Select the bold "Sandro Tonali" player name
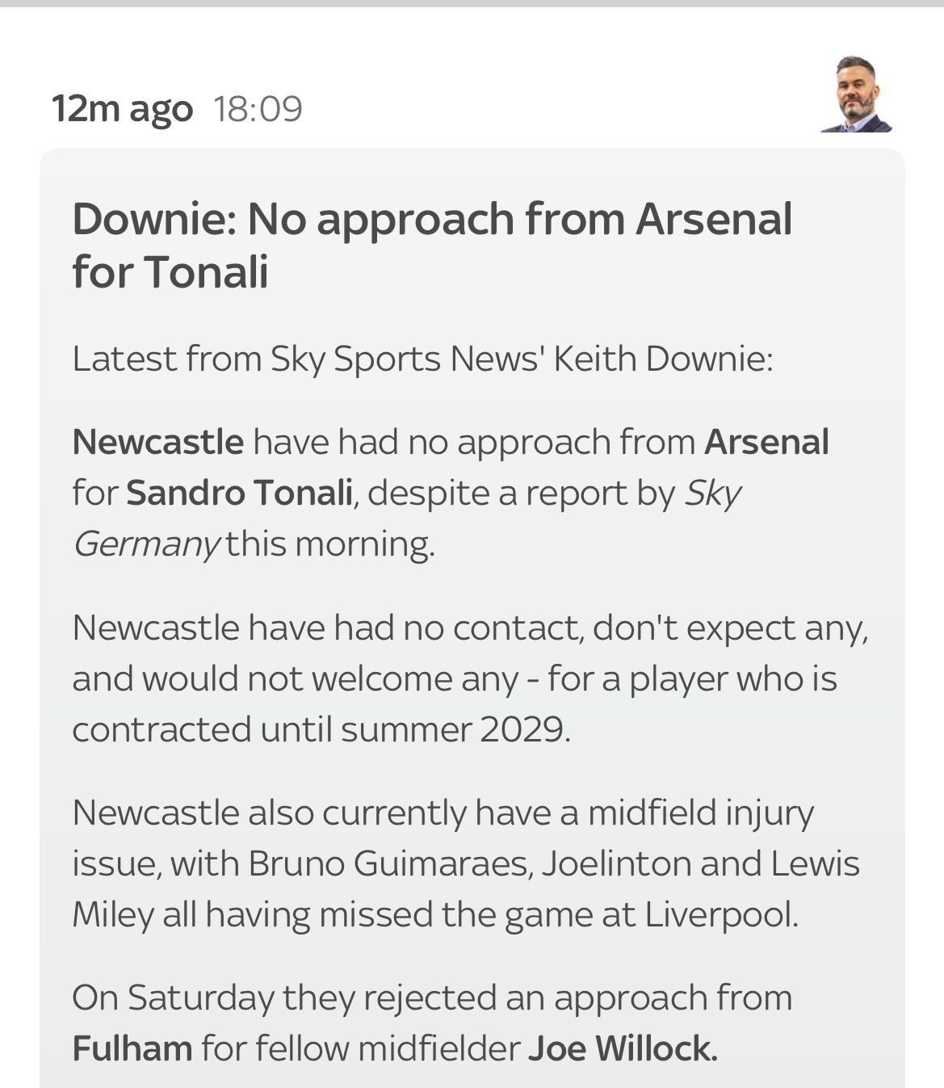Screen dimensions: 944x1088 coord(239,493)
